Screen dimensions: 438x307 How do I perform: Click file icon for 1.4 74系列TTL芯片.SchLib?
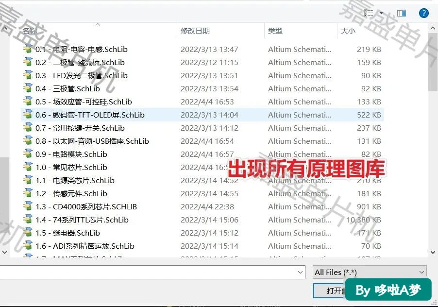click(x=28, y=220)
